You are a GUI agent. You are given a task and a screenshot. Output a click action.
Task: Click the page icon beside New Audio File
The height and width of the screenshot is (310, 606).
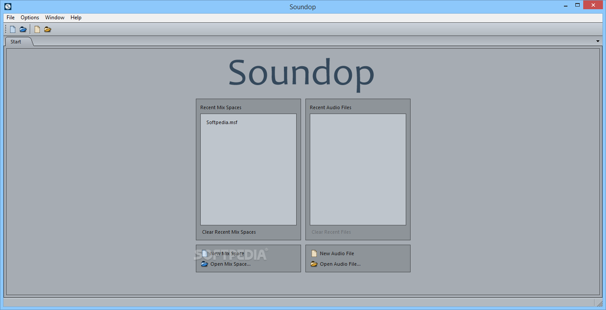pyautogui.click(x=314, y=253)
